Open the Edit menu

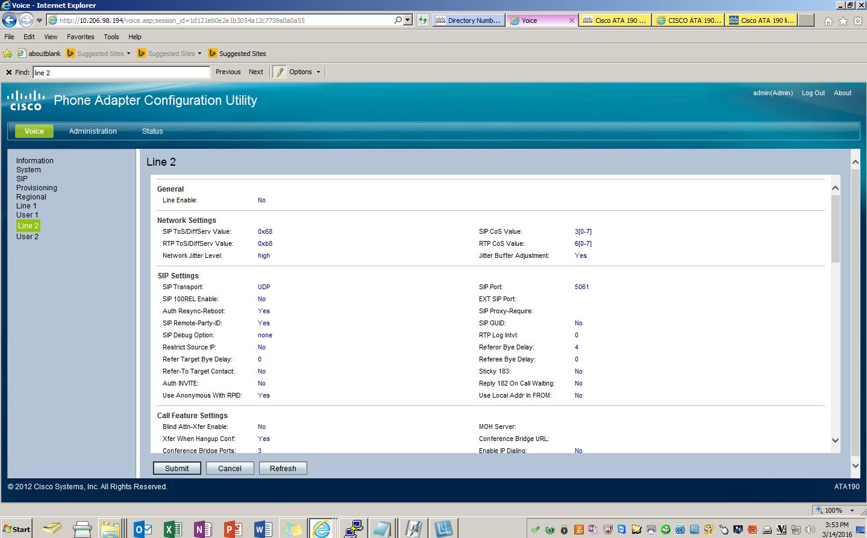click(29, 37)
